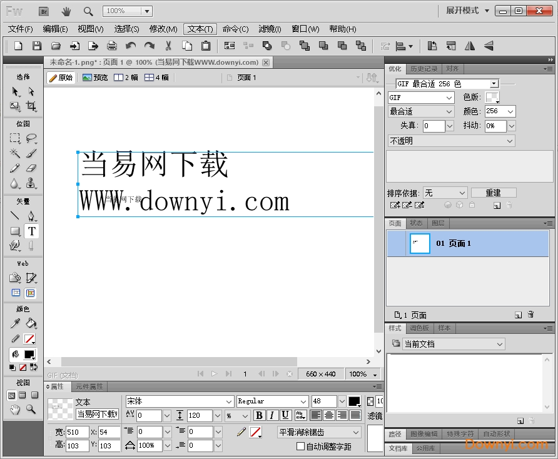The image size is (558, 459).
Task: Open the text color swatch
Action: (x=354, y=401)
